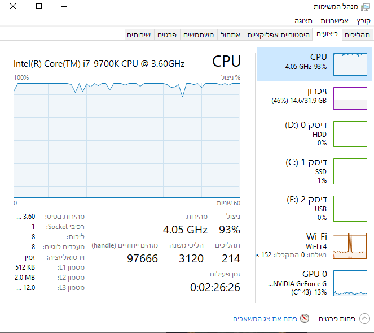Click the Task Manager app icon in title bar
The height and width of the screenshot is (333, 374).
click(x=366, y=7)
